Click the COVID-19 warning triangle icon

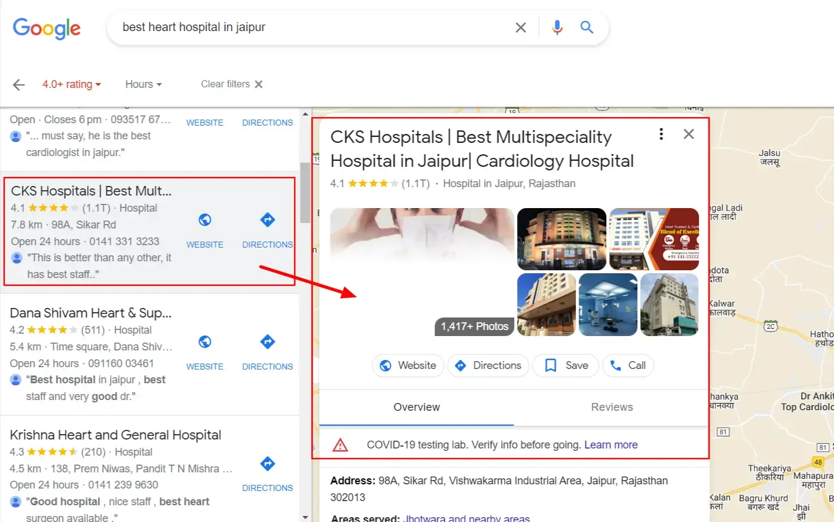tap(340, 445)
